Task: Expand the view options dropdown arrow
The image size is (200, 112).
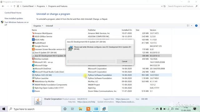Action: (192, 26)
